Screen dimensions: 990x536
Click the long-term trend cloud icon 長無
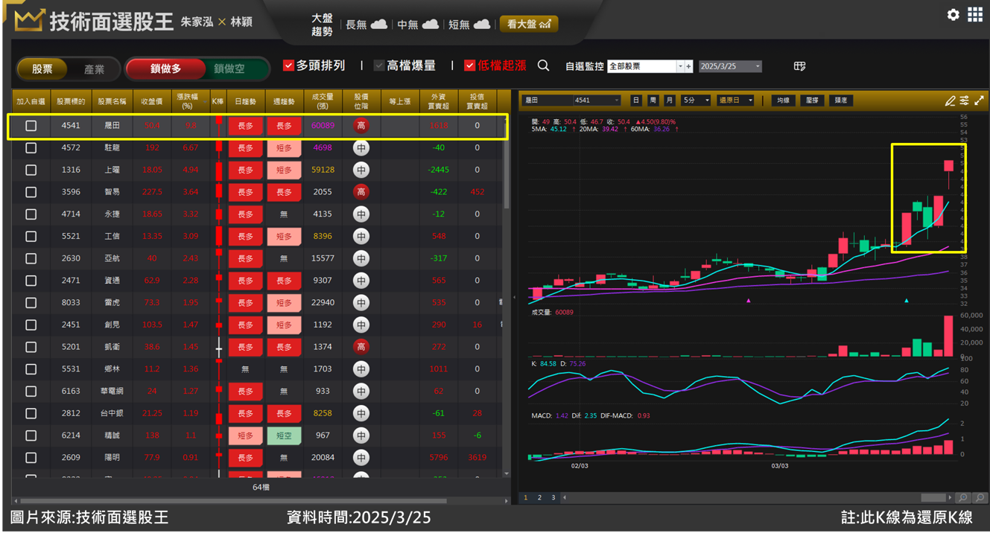coord(378,25)
